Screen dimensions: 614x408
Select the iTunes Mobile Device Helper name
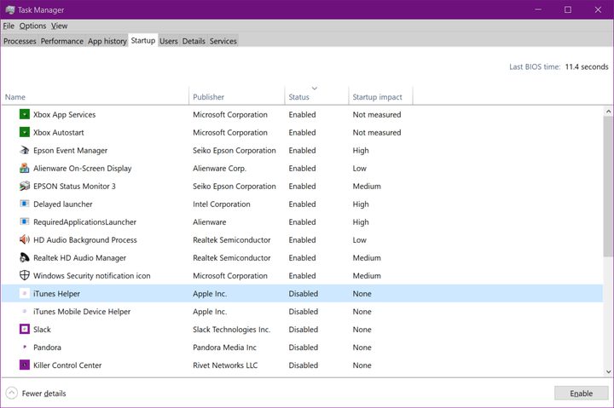82,312
